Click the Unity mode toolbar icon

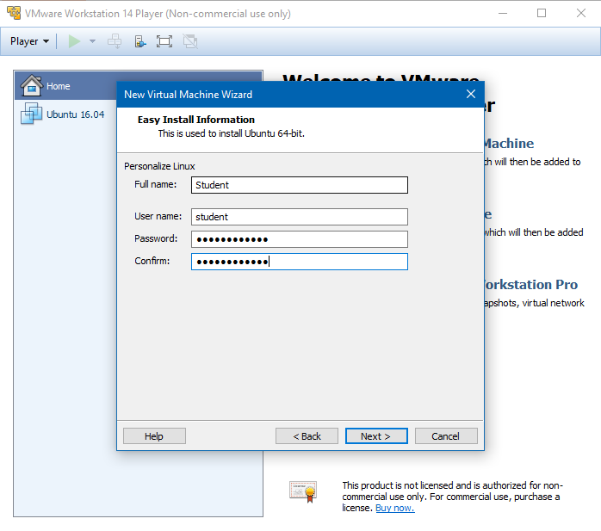click(190, 41)
